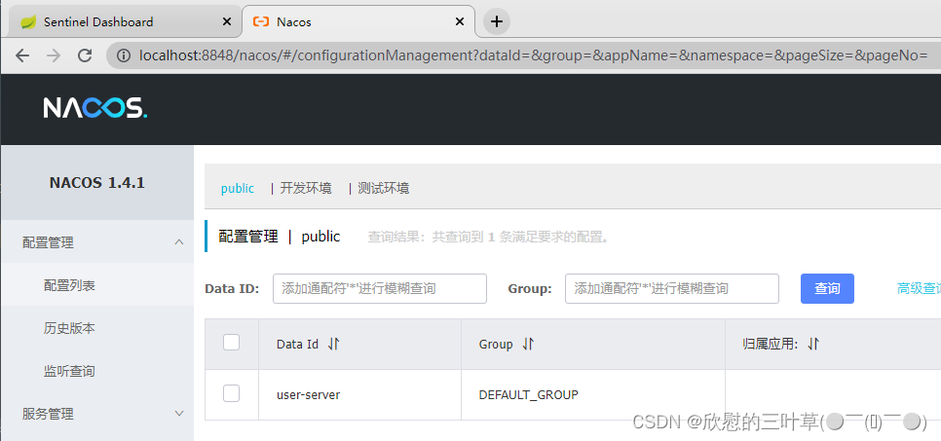The width and height of the screenshot is (941, 441).
Task: Collapse the 配置管理 menu chevron
Action: (x=179, y=241)
